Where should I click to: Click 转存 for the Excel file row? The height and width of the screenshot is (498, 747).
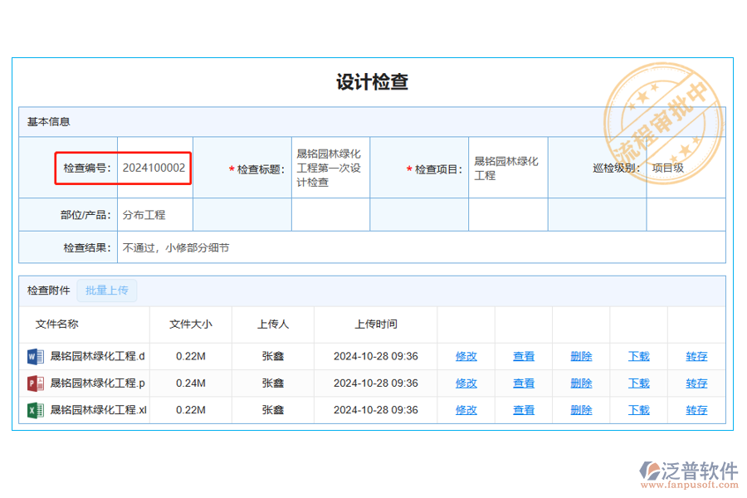pyautogui.click(x=696, y=410)
